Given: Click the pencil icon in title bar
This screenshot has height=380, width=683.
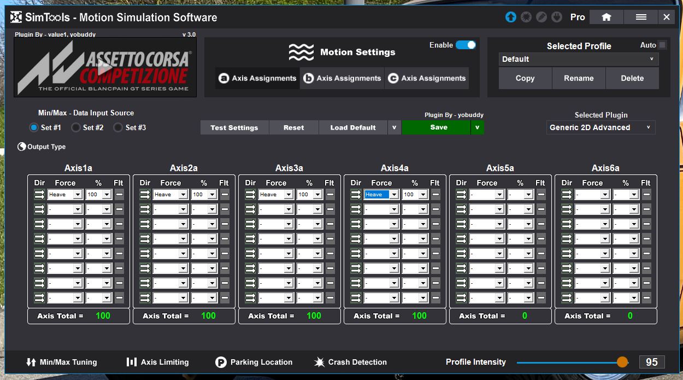Looking at the screenshot, I should [x=541, y=17].
